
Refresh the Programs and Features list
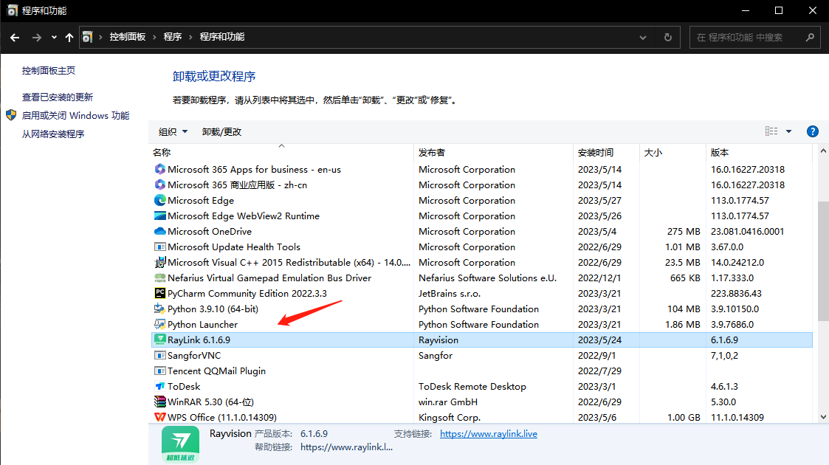pyautogui.click(x=668, y=38)
